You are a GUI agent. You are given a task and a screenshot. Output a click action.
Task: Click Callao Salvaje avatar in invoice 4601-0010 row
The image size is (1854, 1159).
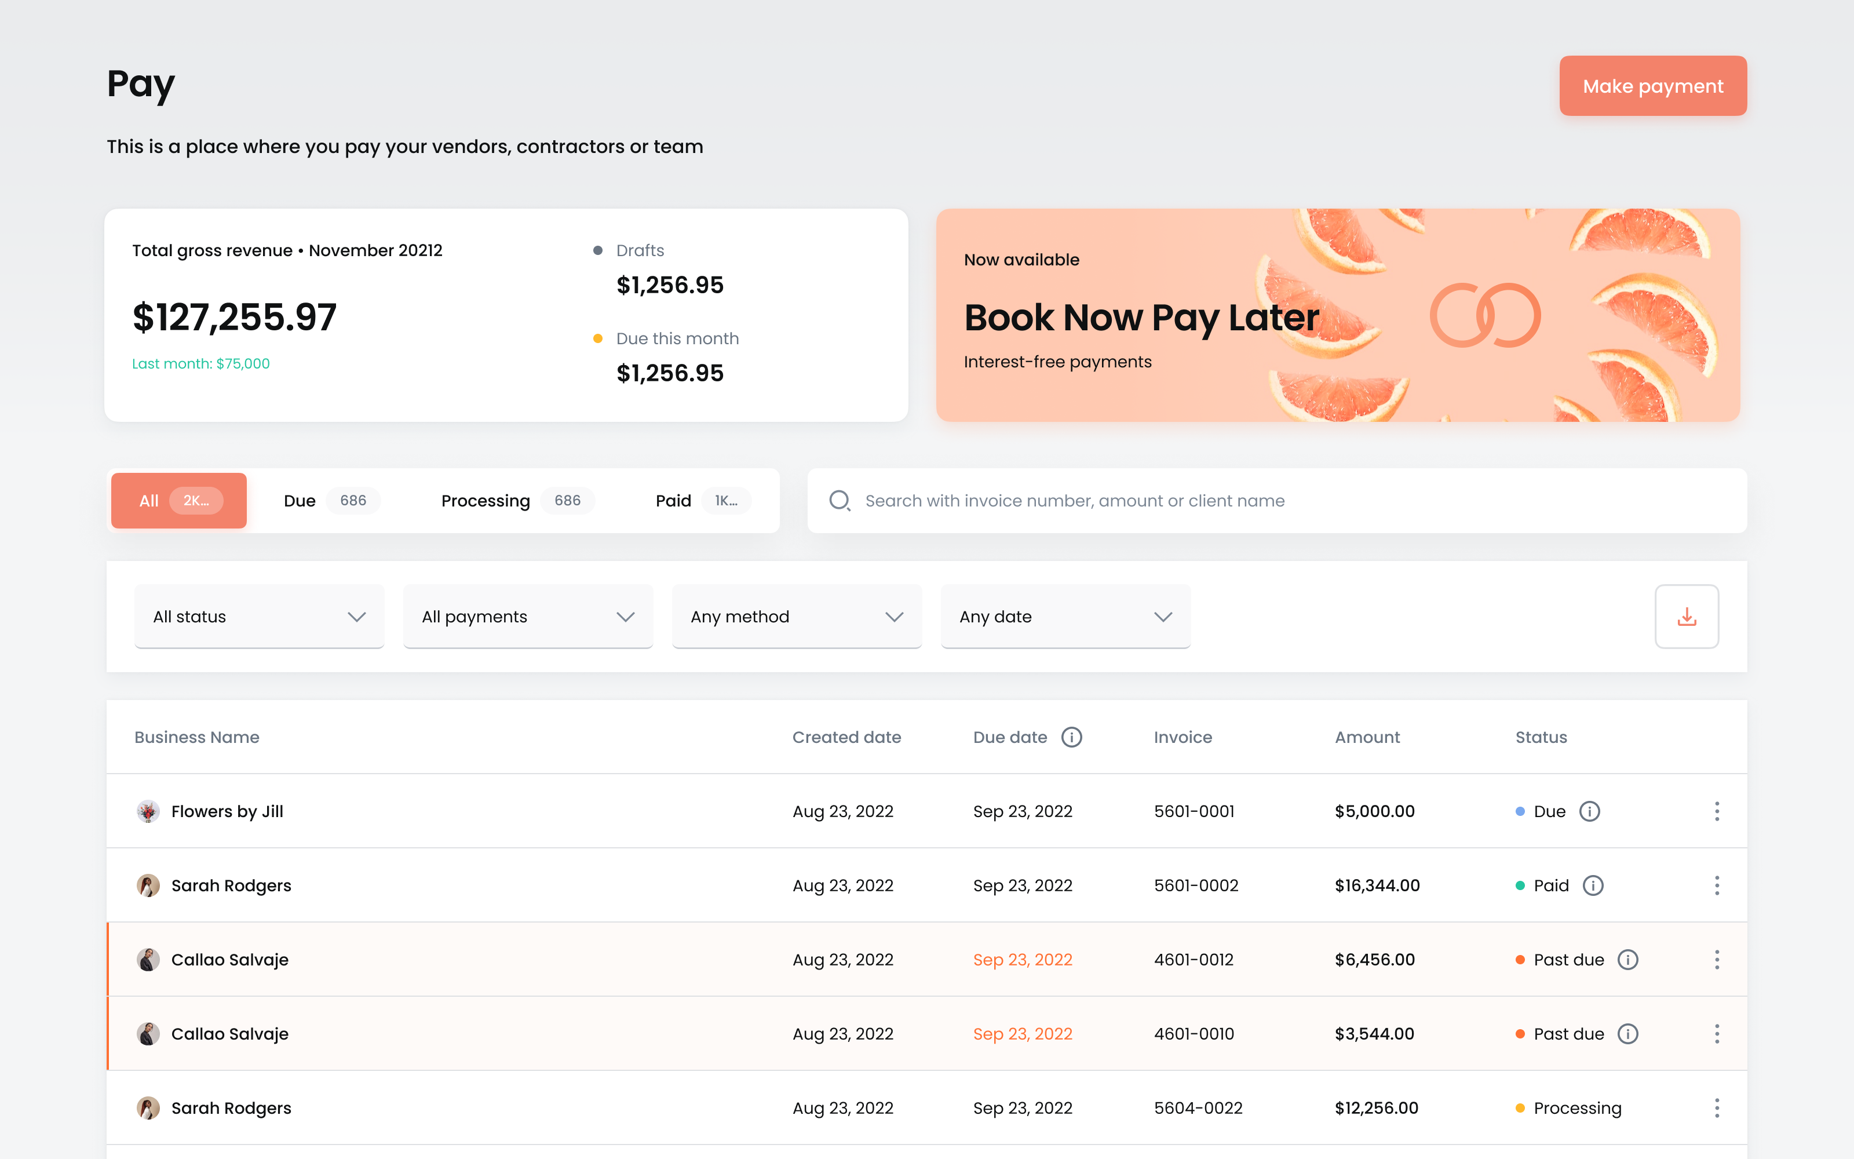(x=148, y=1034)
